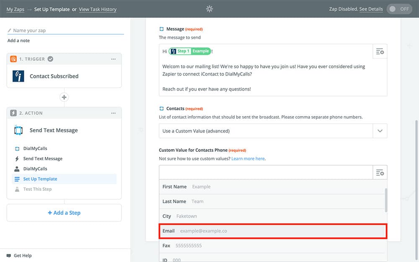Open the My Zaps link
This screenshot has width=419, height=262.
click(x=16, y=9)
